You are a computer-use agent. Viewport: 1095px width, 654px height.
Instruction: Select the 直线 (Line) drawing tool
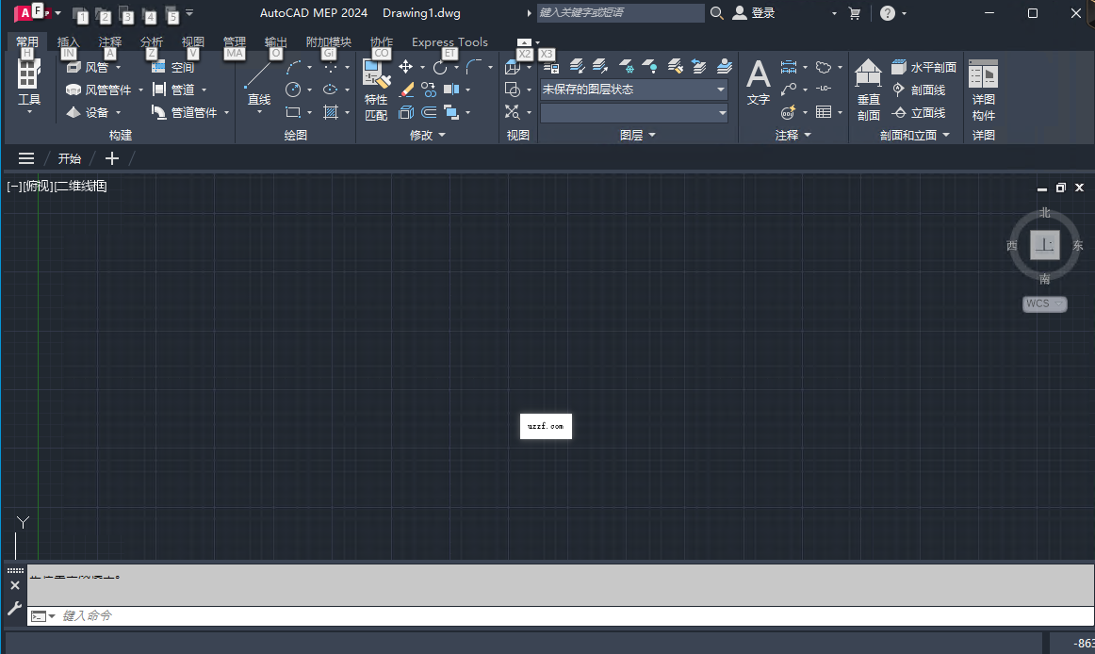click(259, 90)
